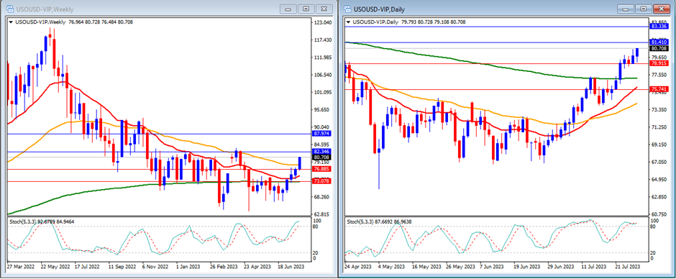Select the 87.974 blue price tag on Weekly chart

pyautogui.click(x=322, y=134)
